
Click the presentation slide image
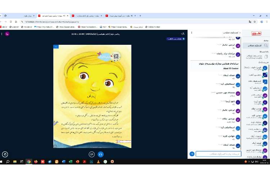(x=92, y=96)
